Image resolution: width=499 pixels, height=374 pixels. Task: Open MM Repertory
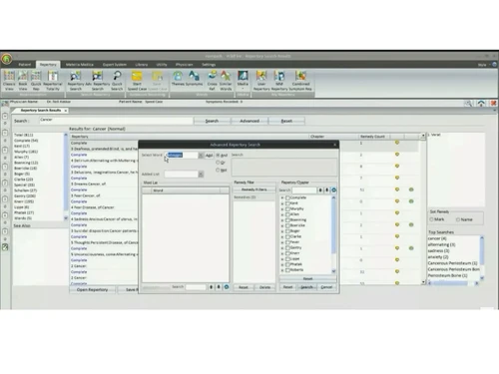click(x=279, y=81)
